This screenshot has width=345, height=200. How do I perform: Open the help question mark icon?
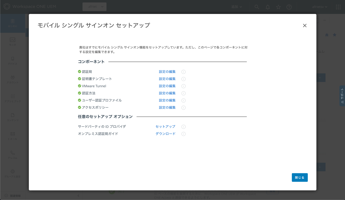point(289,7)
